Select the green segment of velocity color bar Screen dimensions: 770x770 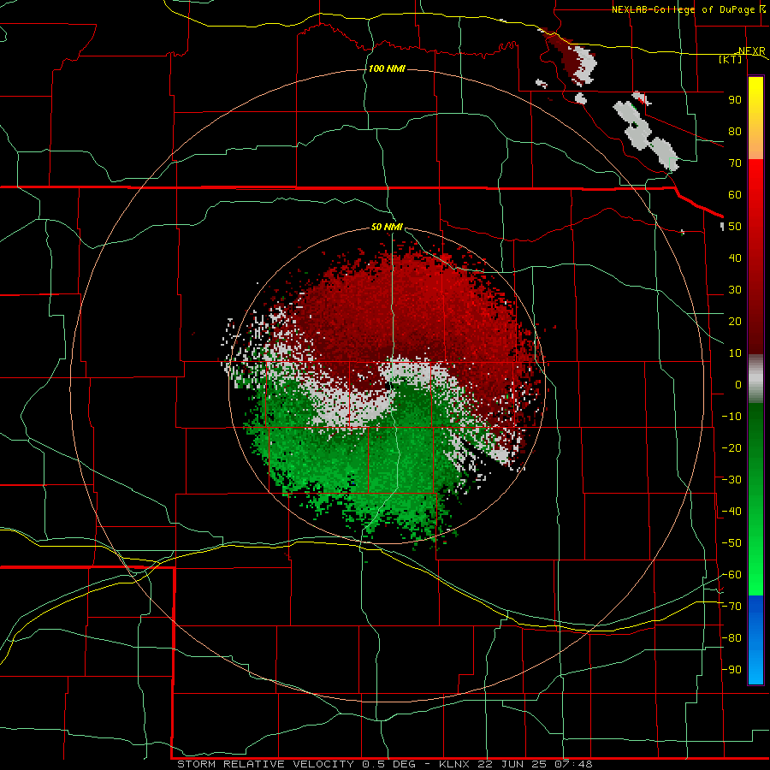[755, 499]
